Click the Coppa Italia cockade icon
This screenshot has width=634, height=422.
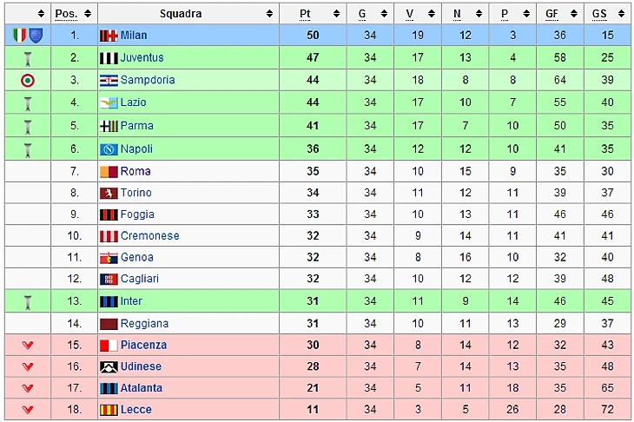[28, 80]
